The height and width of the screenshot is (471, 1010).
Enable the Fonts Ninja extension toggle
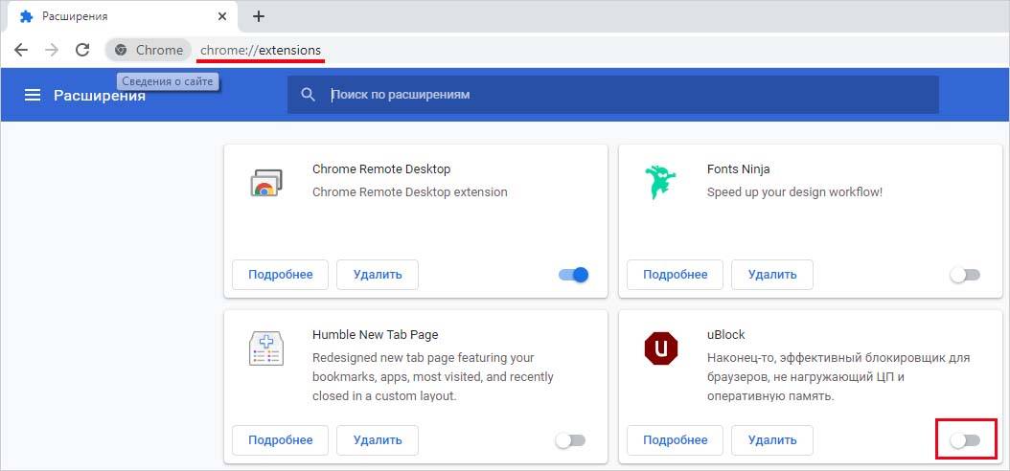965,275
